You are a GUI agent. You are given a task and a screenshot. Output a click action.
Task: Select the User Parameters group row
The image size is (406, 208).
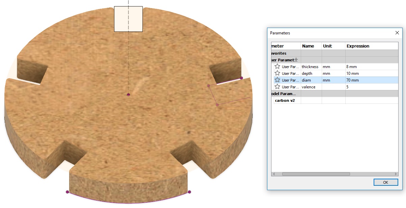pyautogui.click(x=335, y=60)
